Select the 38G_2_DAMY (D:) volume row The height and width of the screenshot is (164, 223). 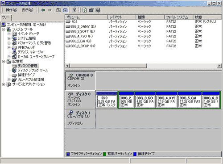click(143, 26)
